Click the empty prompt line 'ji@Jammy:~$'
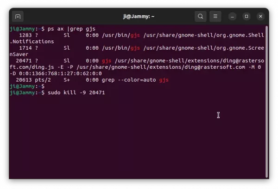278x189 pixels. (27, 86)
